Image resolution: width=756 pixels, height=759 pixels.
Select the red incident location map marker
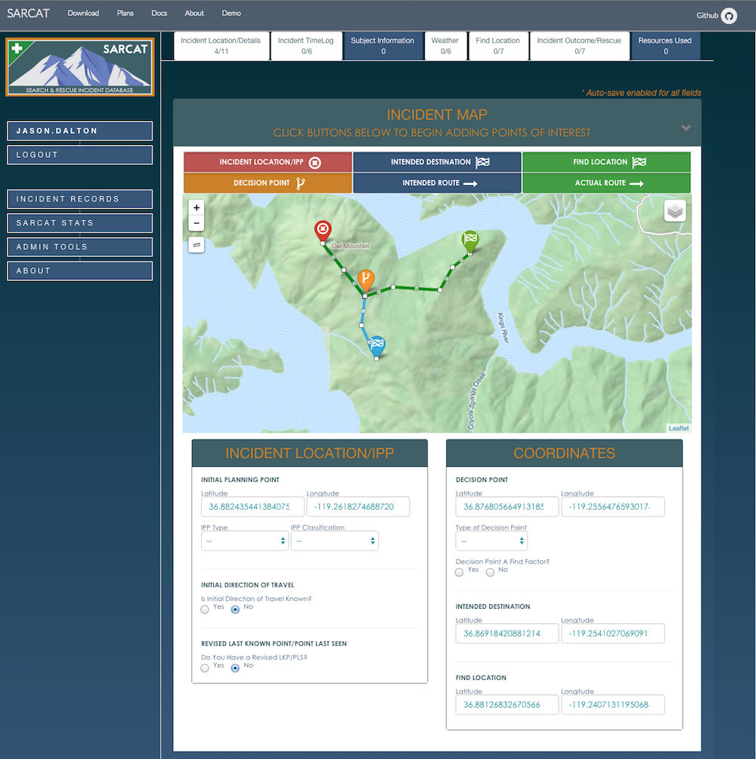tap(323, 230)
